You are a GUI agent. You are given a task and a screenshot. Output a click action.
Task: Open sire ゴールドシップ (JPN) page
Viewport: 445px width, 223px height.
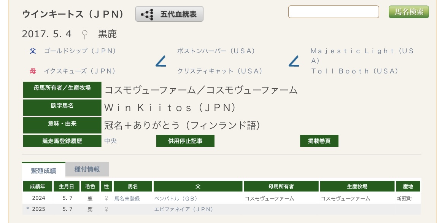[x=80, y=51]
